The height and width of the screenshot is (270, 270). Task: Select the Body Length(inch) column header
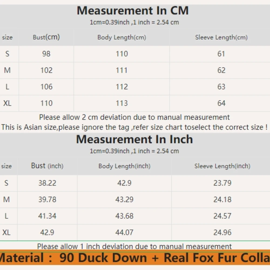(124, 166)
